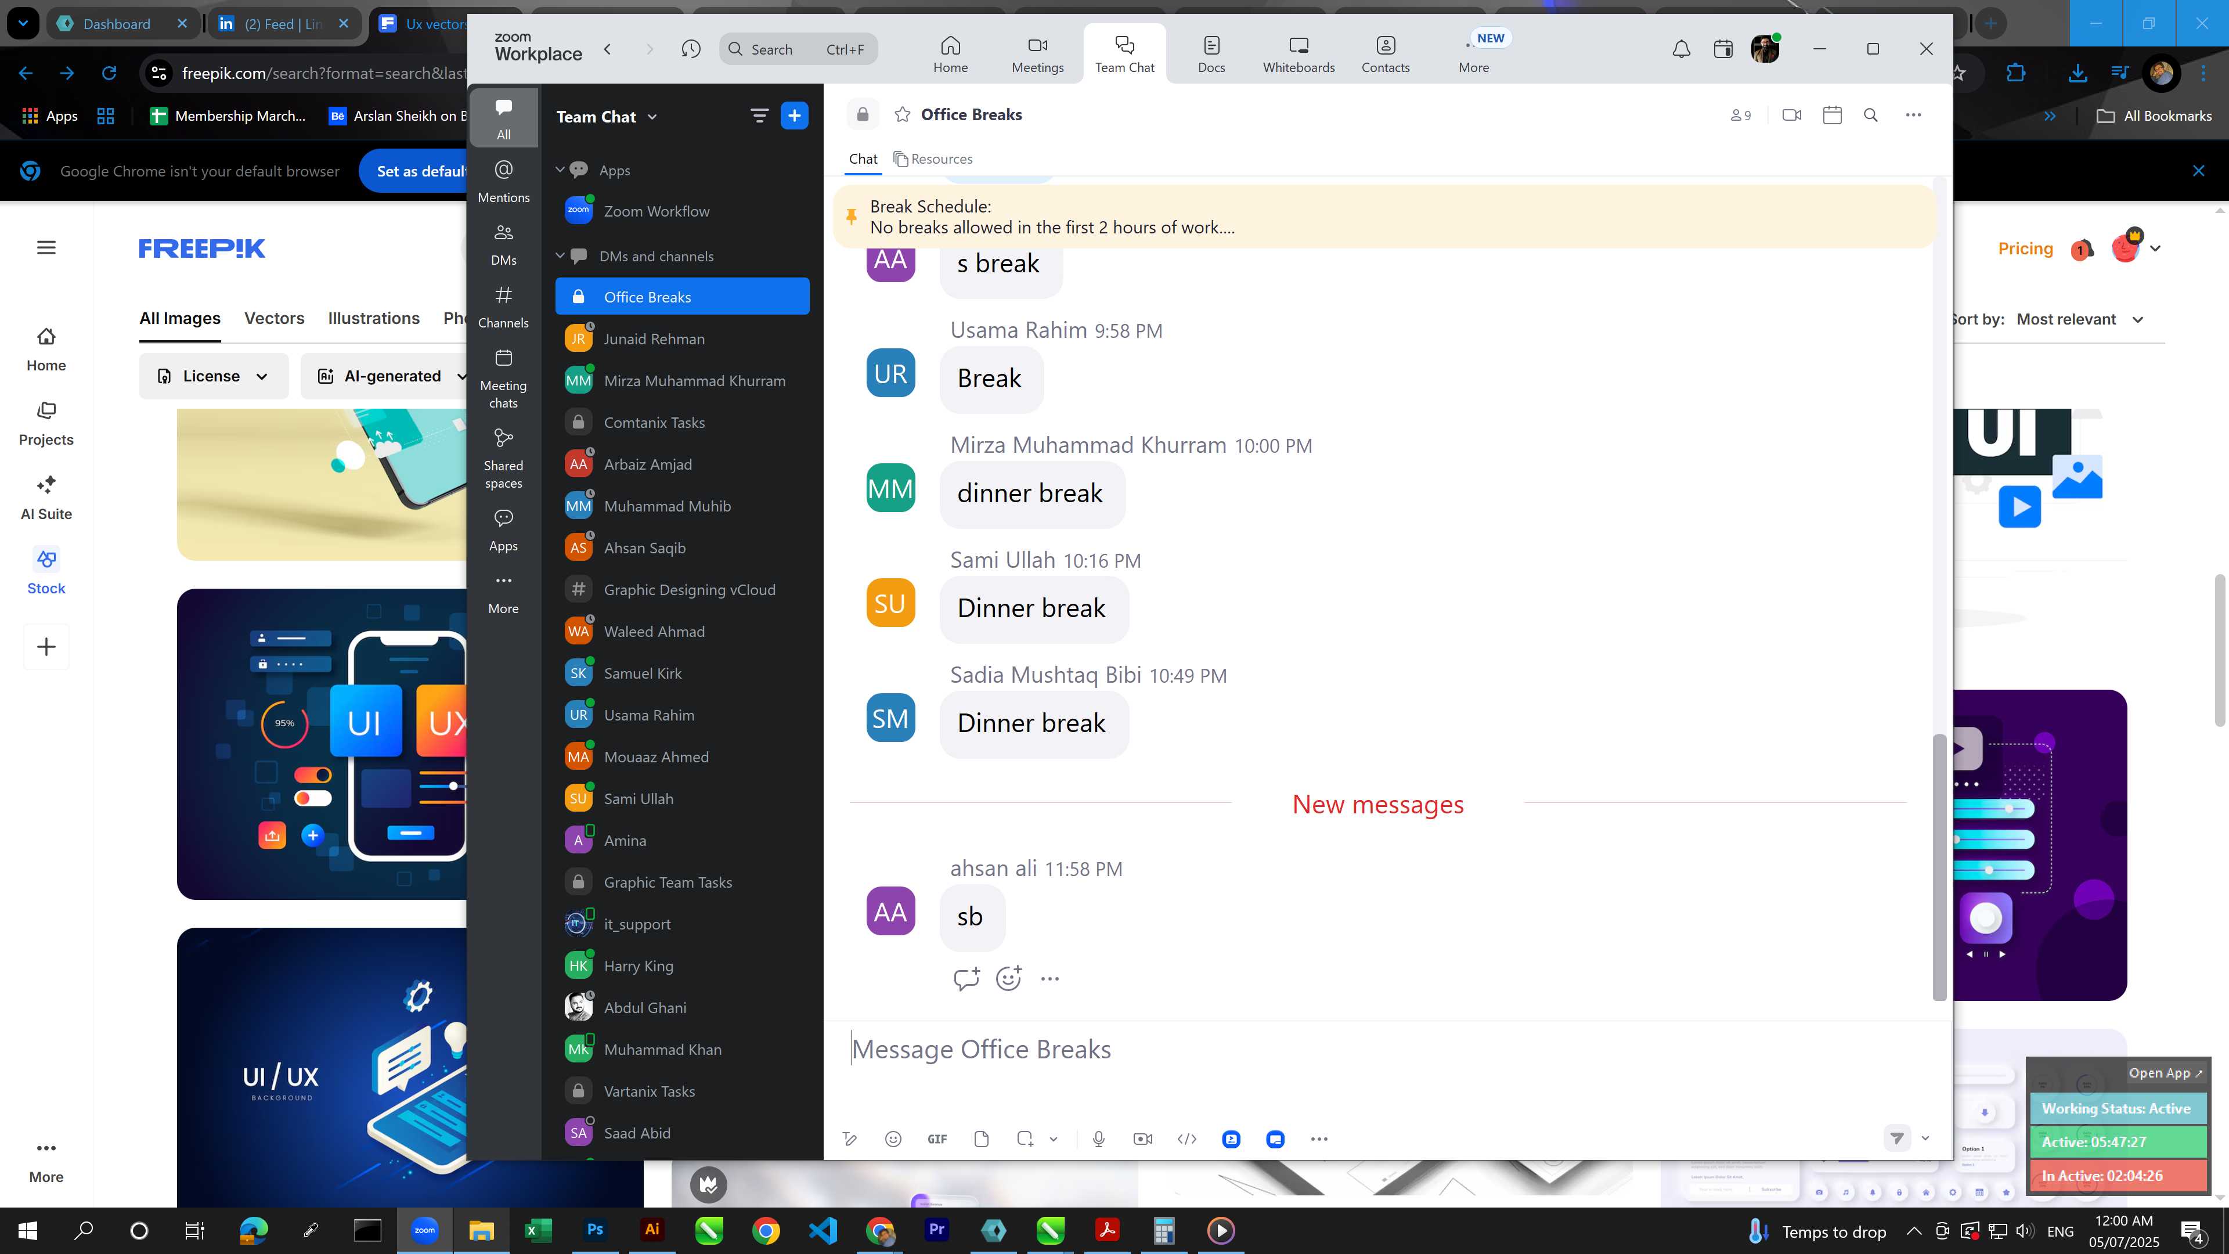Open License filter dropdown on Freepik
The height and width of the screenshot is (1254, 2229).
[213, 376]
